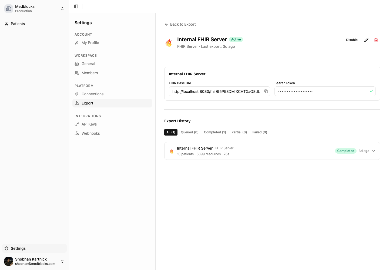Go Back to Export
Image resolution: width=389 pixels, height=270 pixels.
180,24
